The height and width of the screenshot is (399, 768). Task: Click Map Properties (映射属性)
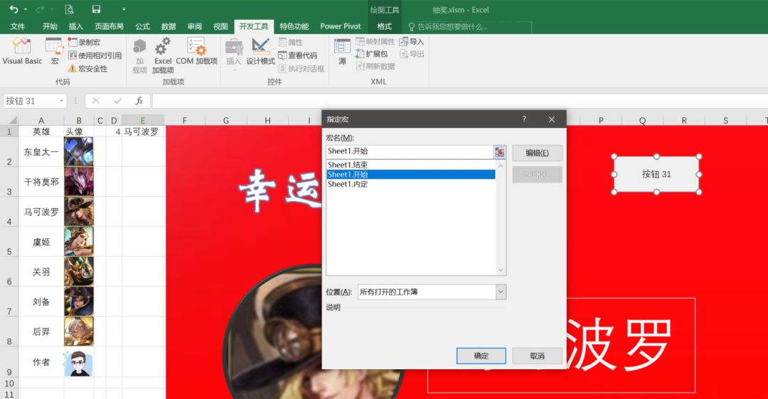pyautogui.click(x=375, y=42)
